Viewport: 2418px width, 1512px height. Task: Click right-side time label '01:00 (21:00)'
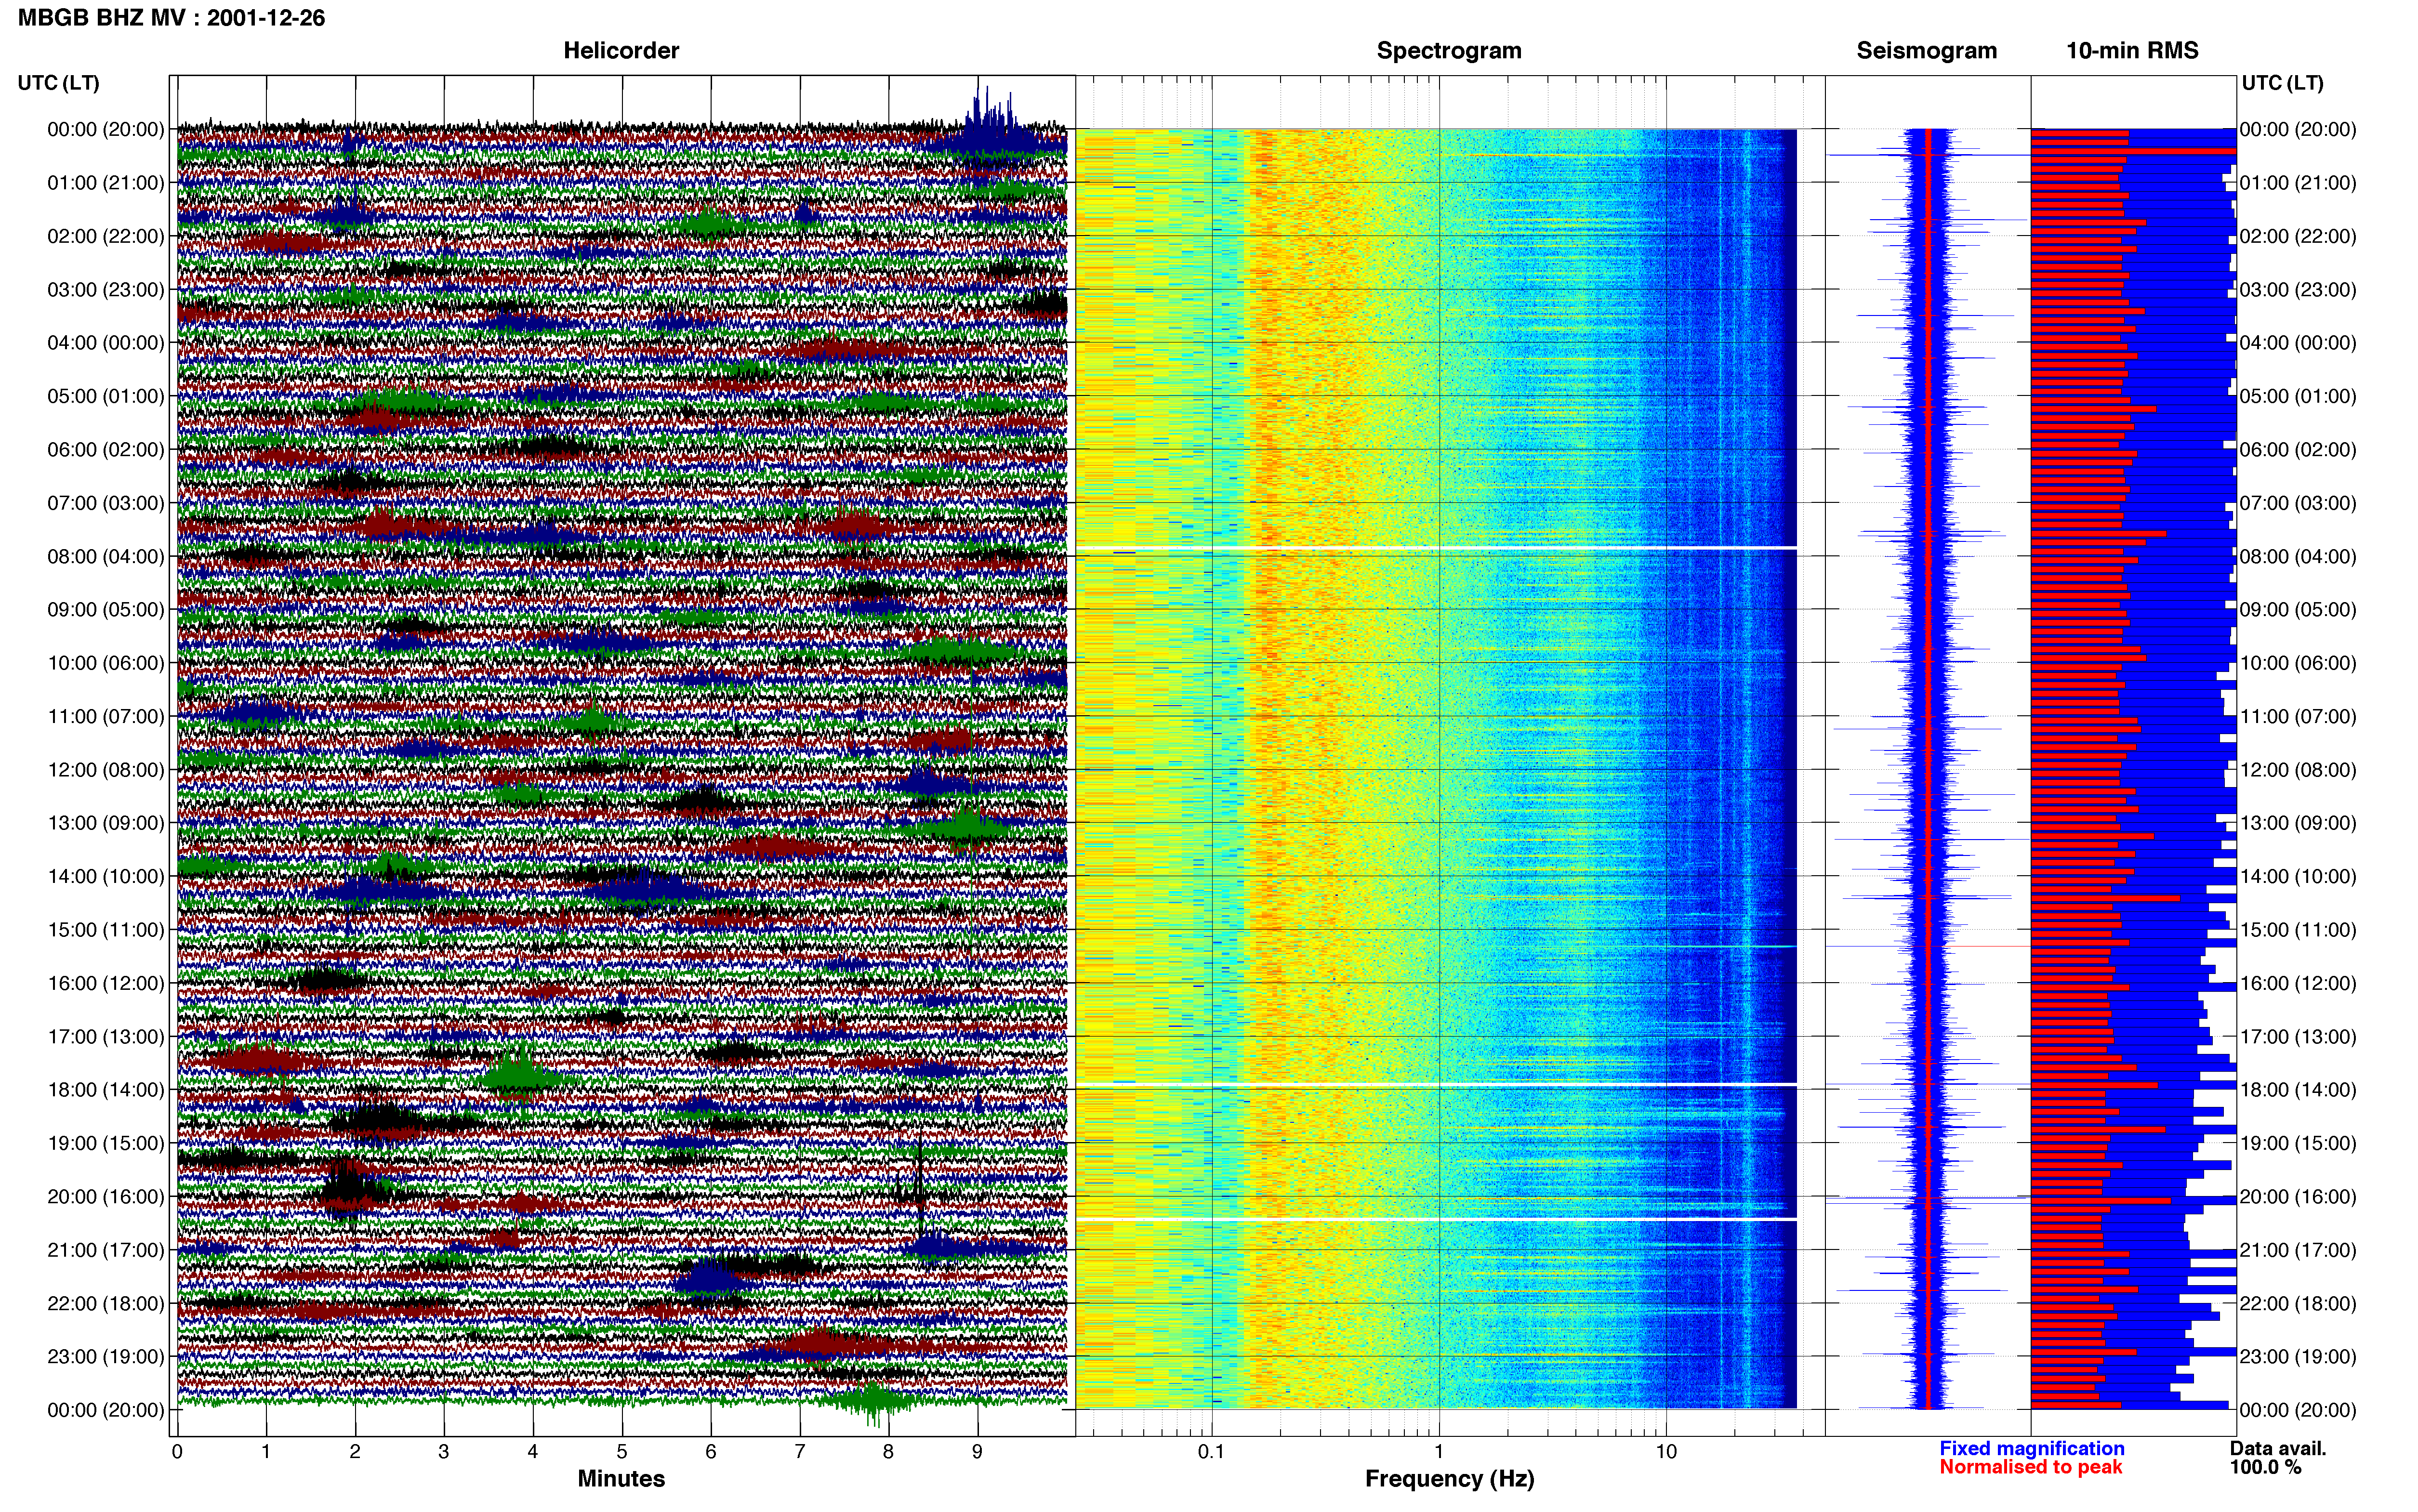click(x=2298, y=183)
